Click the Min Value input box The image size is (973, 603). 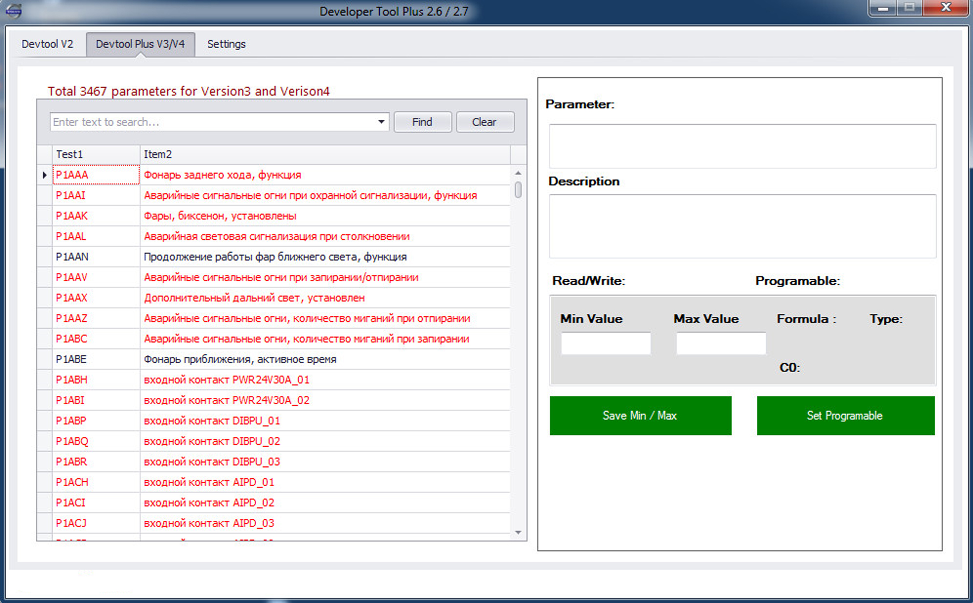(x=606, y=343)
